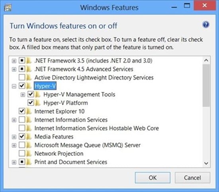The image size is (219, 192).
Task: Disable the Internet Explorer 10 checkbox
Action: [22, 111]
